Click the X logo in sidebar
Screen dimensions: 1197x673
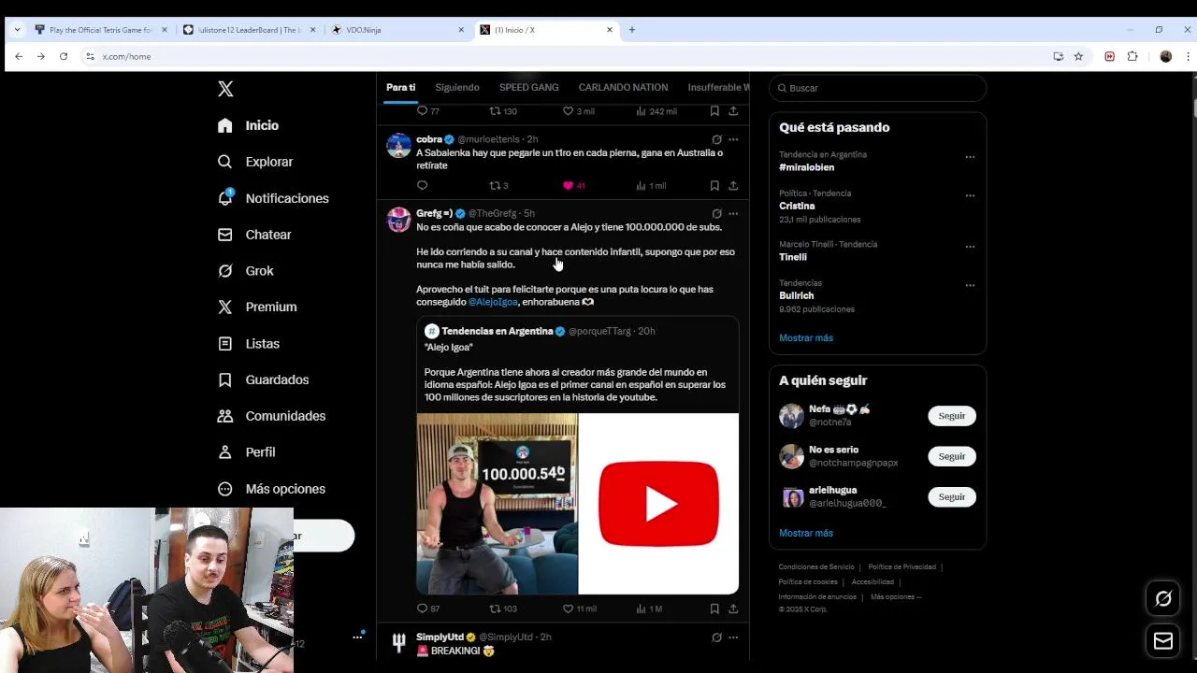225,89
